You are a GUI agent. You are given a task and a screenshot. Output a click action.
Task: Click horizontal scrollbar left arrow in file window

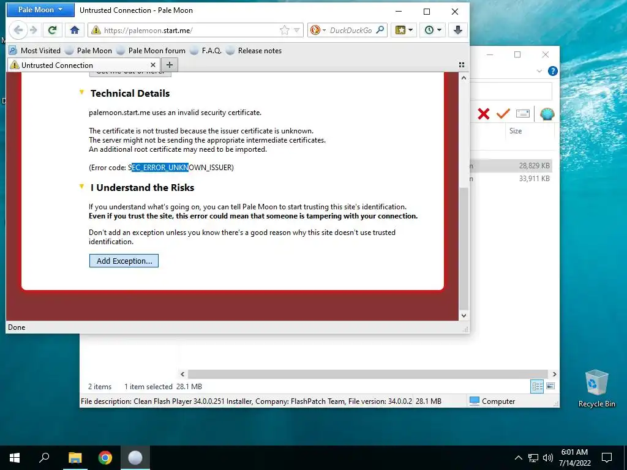pos(182,374)
